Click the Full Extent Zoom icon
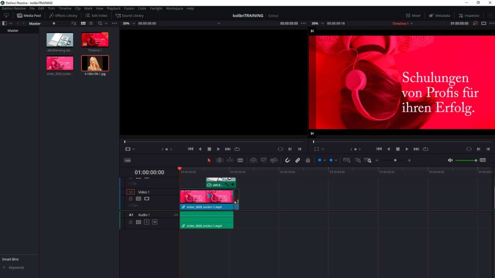Viewport: 495px width, 278px height. [347, 160]
